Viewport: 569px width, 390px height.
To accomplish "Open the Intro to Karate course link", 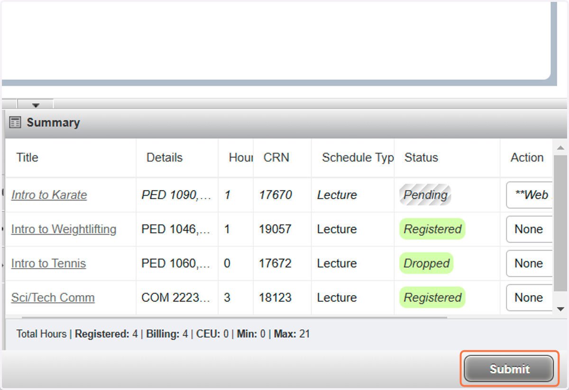I will click(x=49, y=195).
